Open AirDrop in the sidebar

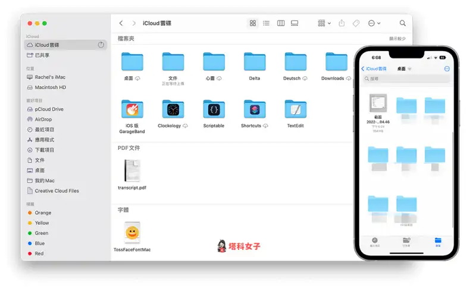39,120
